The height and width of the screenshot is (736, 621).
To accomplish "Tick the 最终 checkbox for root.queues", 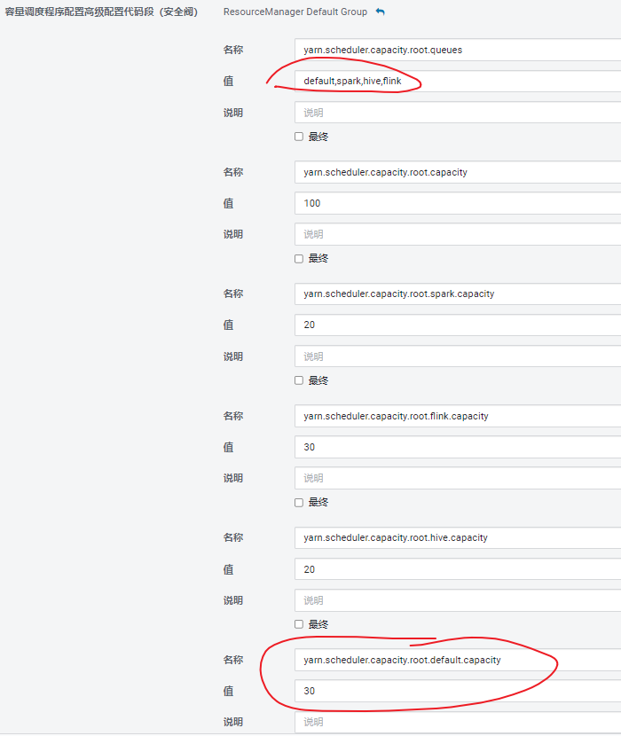I will (299, 137).
